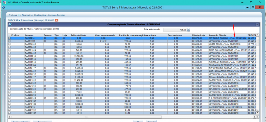This screenshot has height=122, width=266.
Task: Click the Total selecionado value field
Action: [175, 30]
